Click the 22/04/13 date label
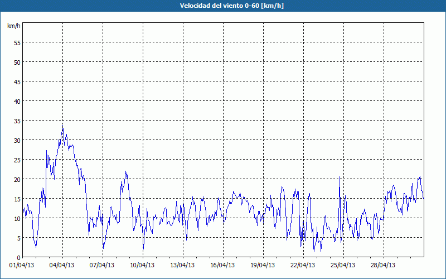The height and width of the screenshot is (279, 446). [x=303, y=266]
